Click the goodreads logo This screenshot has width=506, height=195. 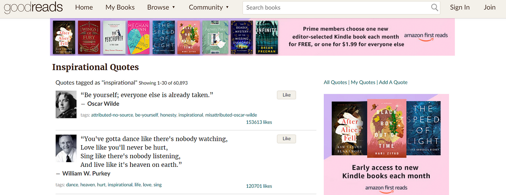click(x=33, y=8)
